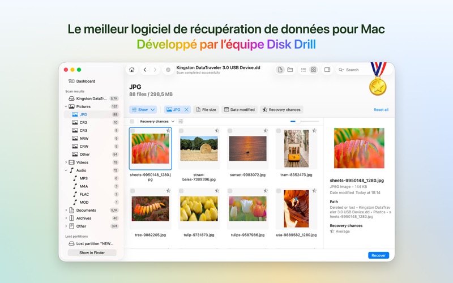Check the sheets-9950148_1280.jpg checkbox
Screen dimensions: 453x283
tap(133, 131)
